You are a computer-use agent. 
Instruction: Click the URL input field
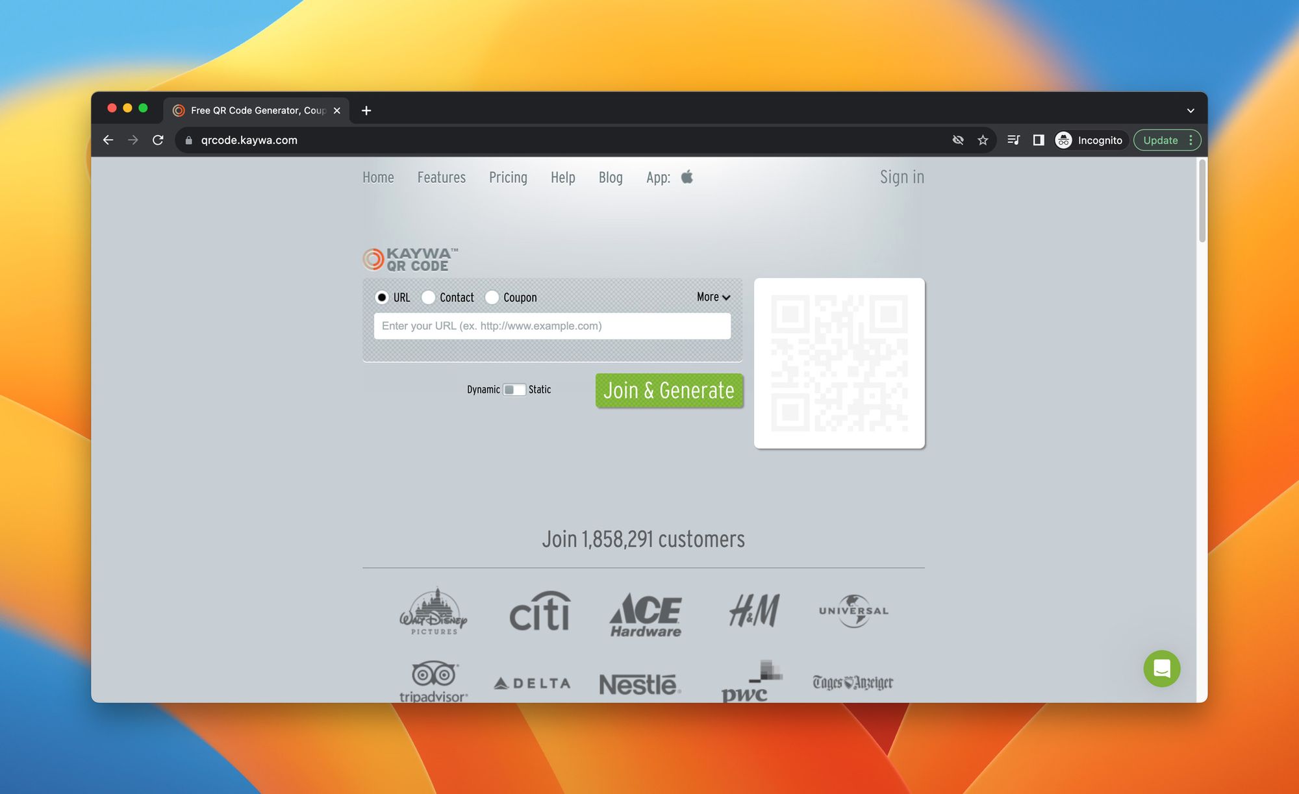(551, 325)
